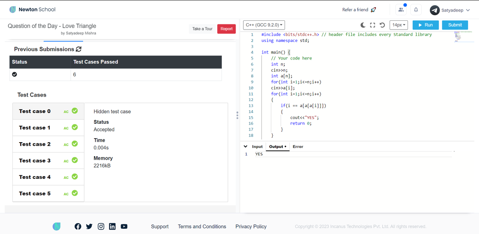Click the panel divider drag handle dots
Screen dimensions: 479x234
tap(238, 115)
